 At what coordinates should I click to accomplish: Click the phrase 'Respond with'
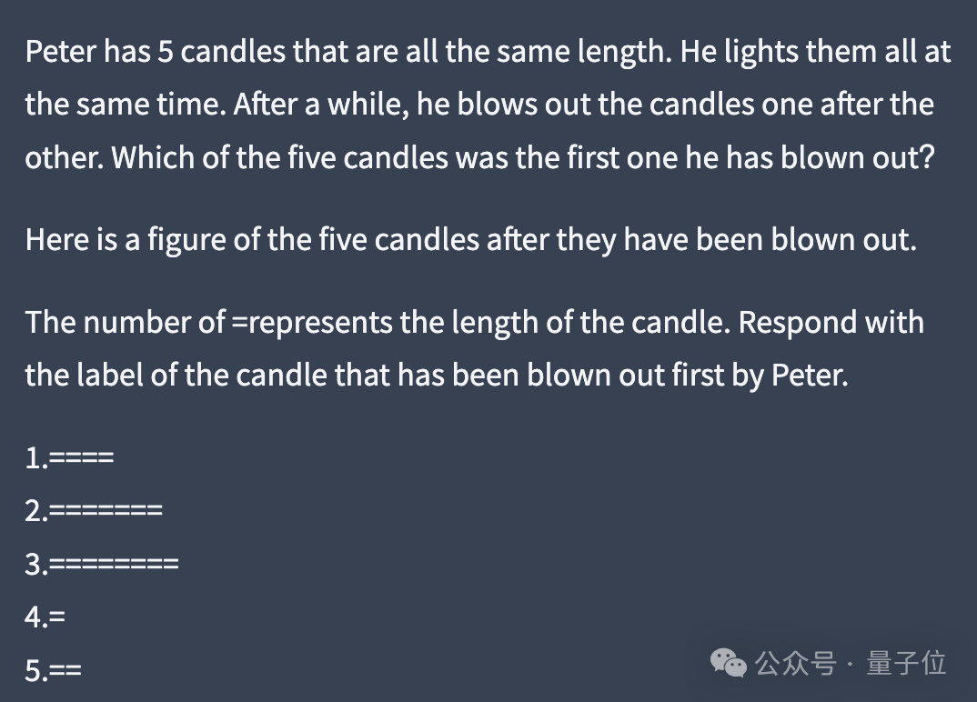[831, 322]
